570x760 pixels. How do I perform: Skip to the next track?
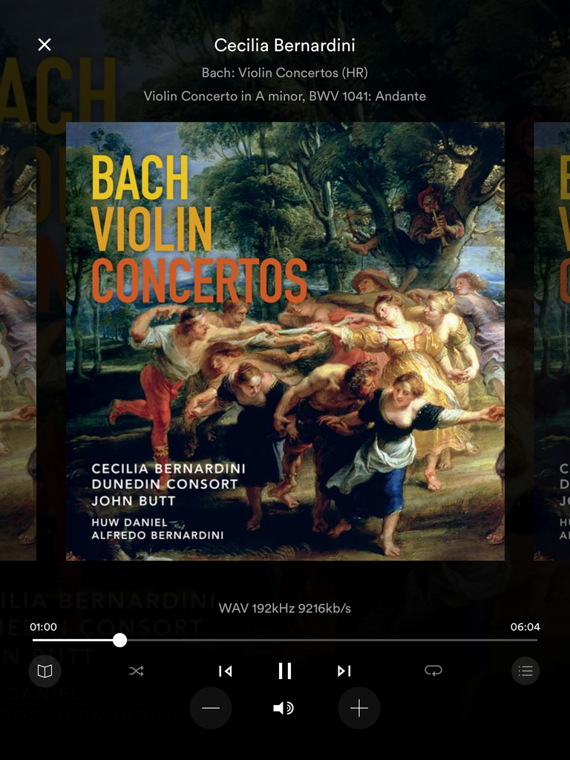pos(344,671)
